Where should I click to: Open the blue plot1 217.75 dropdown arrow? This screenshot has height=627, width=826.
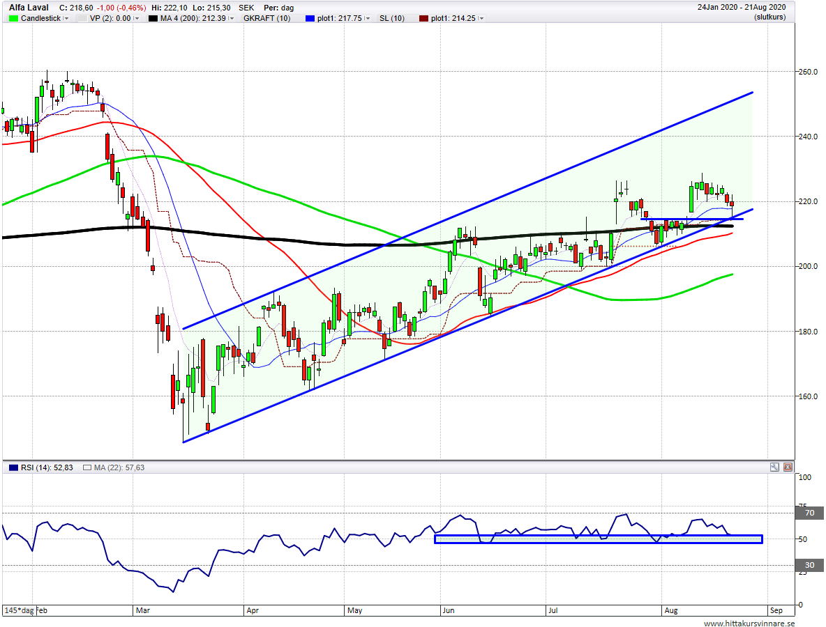[x=367, y=18]
